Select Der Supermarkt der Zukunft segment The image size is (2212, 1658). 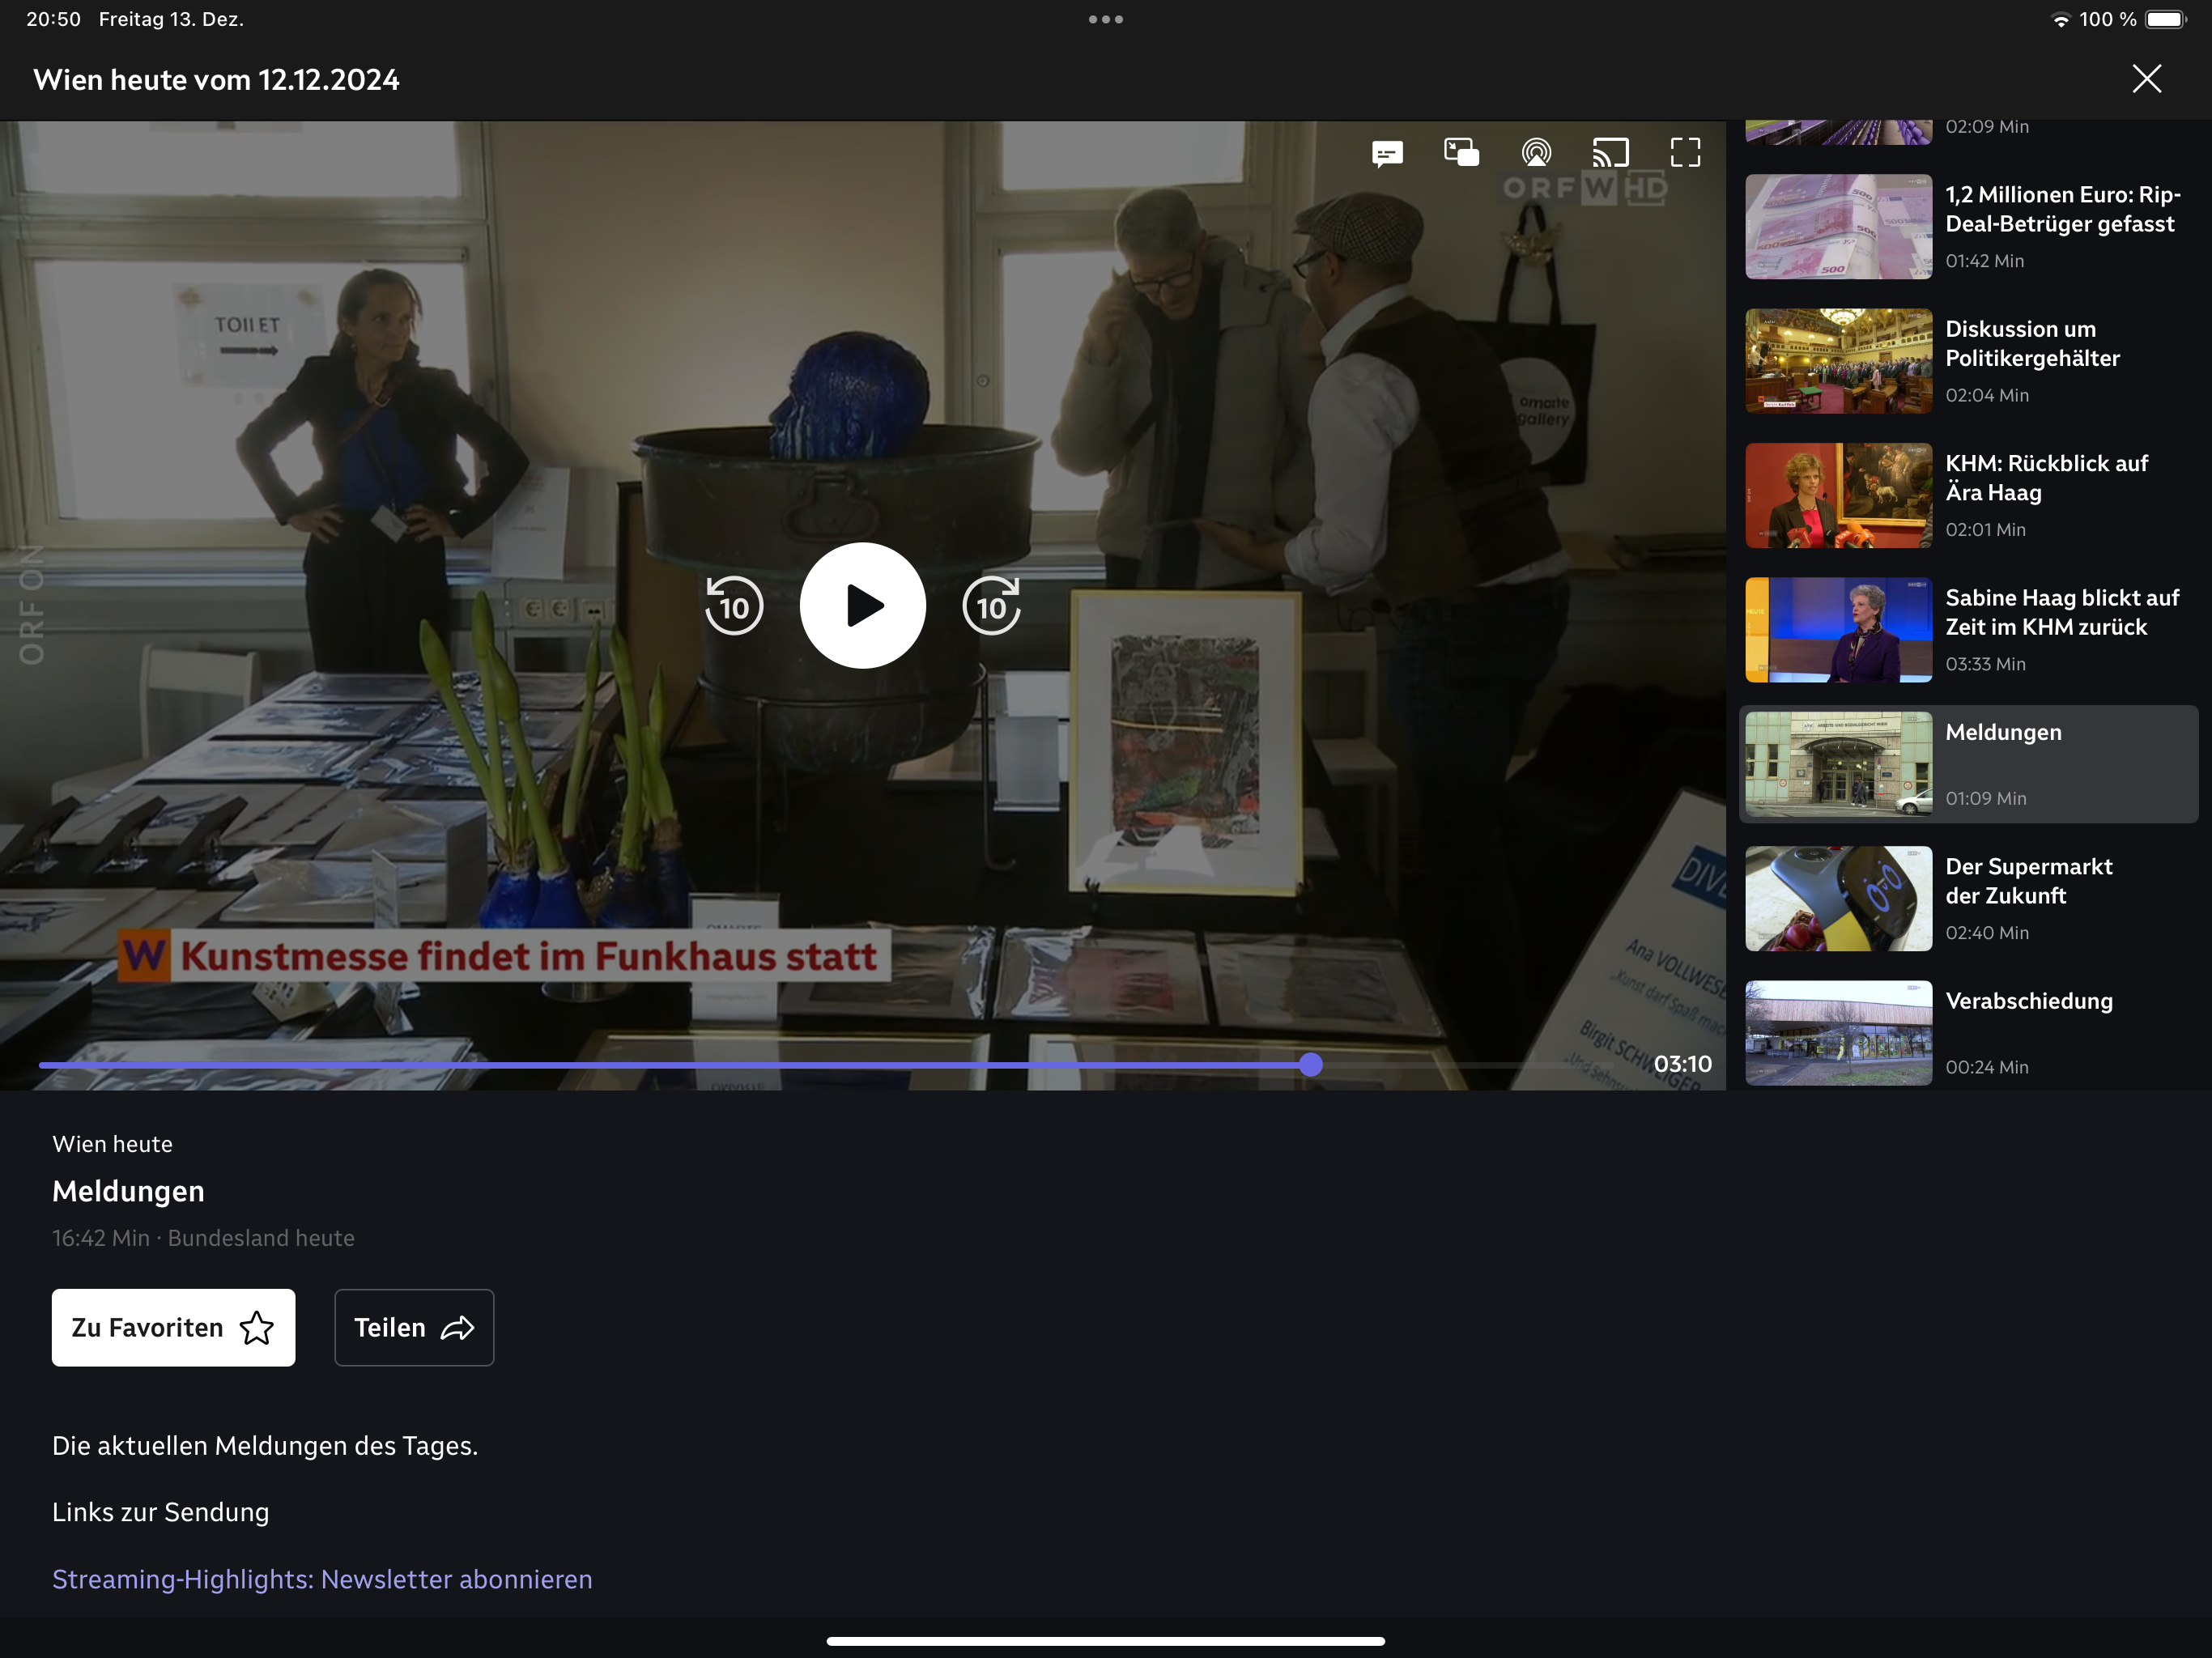[1967, 898]
